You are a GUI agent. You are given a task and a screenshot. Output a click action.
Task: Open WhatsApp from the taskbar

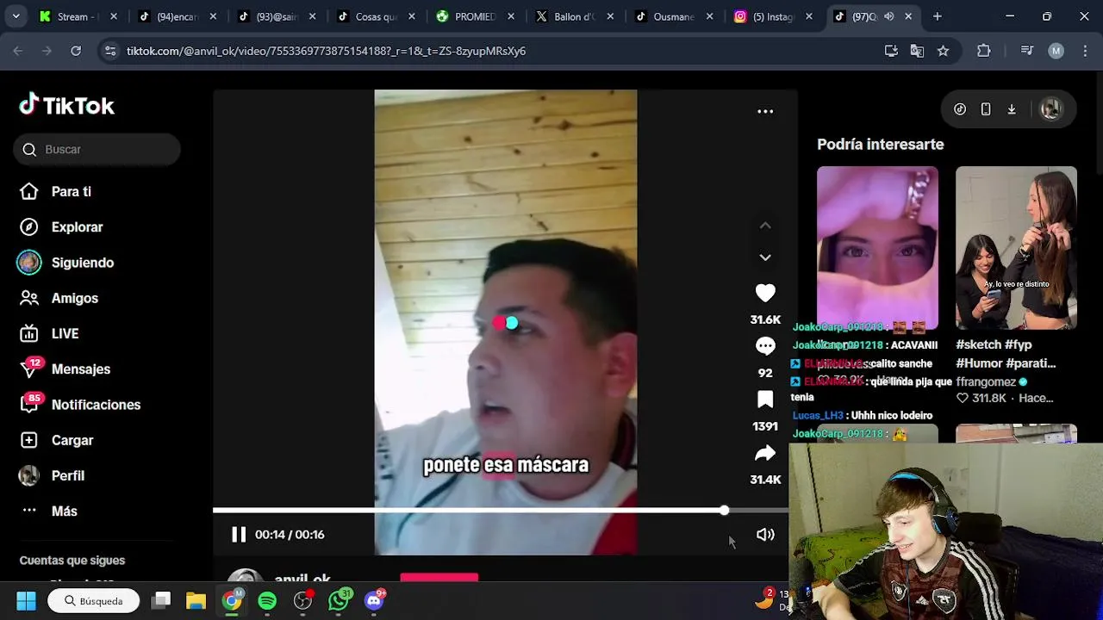pos(339,601)
